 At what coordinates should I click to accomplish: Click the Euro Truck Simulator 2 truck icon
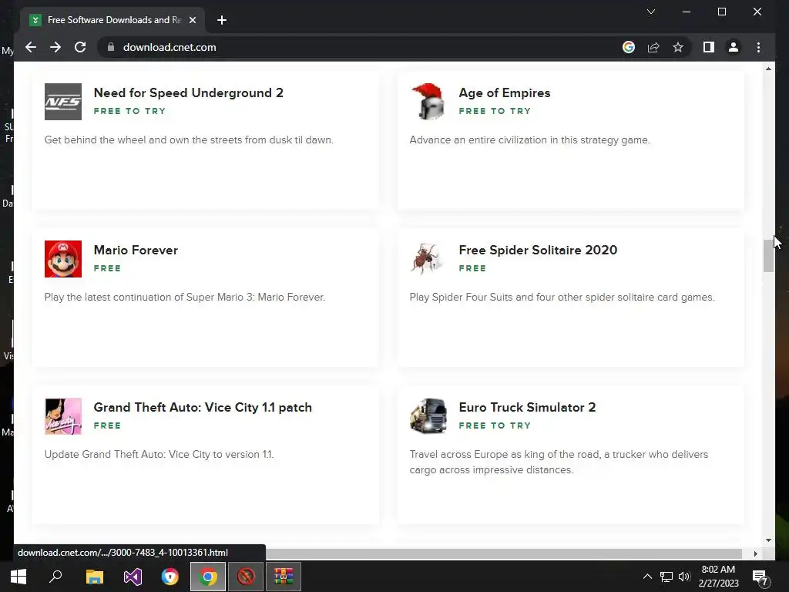pos(428,416)
